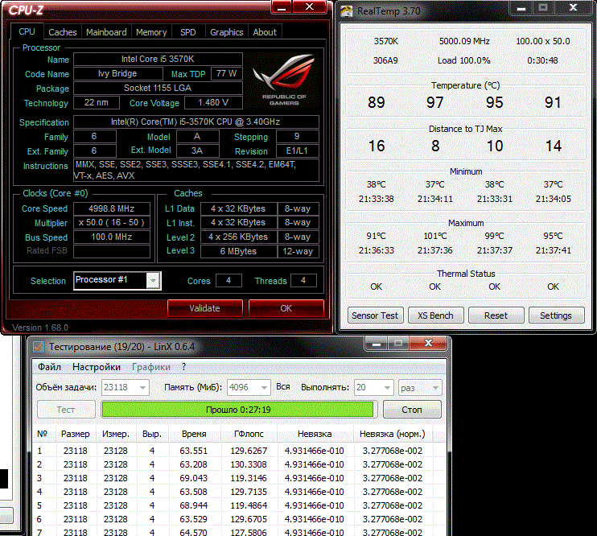
Task: Minimize the LinX window
Action: pyautogui.click(x=377, y=343)
